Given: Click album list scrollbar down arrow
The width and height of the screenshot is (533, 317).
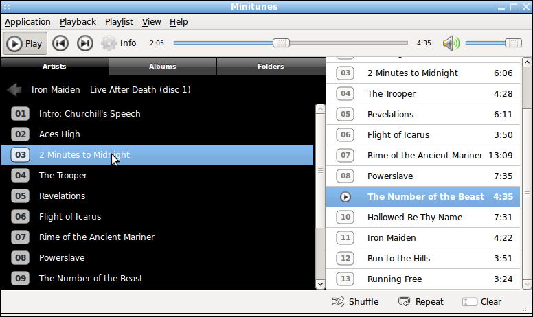Looking at the screenshot, I should pos(320,285).
